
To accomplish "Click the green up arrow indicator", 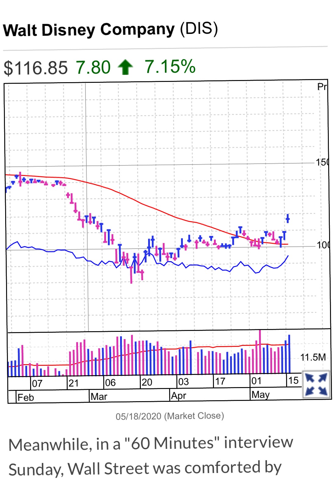I will point(126,67).
